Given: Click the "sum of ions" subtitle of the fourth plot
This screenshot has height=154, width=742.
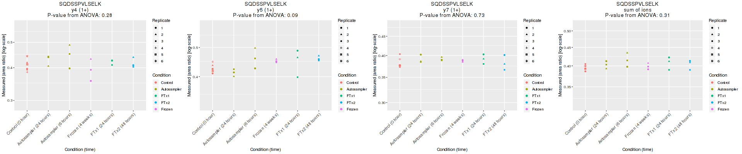Looking at the screenshot, I should pos(637,10).
